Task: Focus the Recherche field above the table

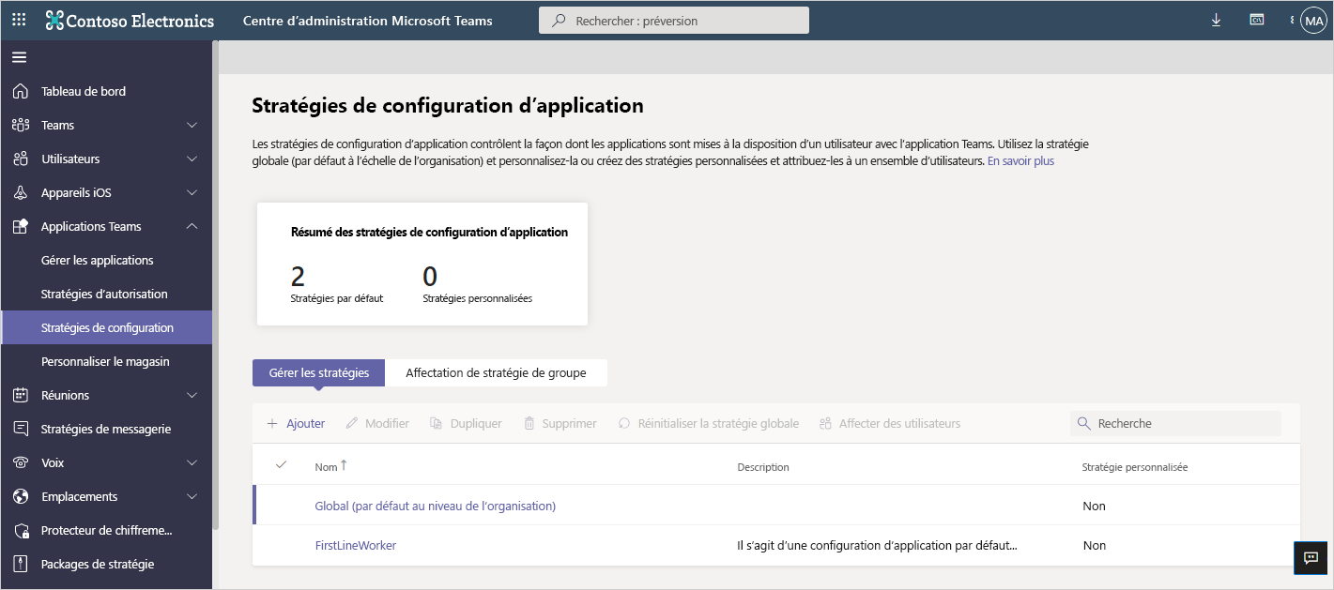Action: pyautogui.click(x=1175, y=423)
